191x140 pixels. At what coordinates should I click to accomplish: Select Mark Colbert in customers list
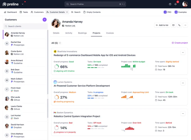(x=25, y=80)
